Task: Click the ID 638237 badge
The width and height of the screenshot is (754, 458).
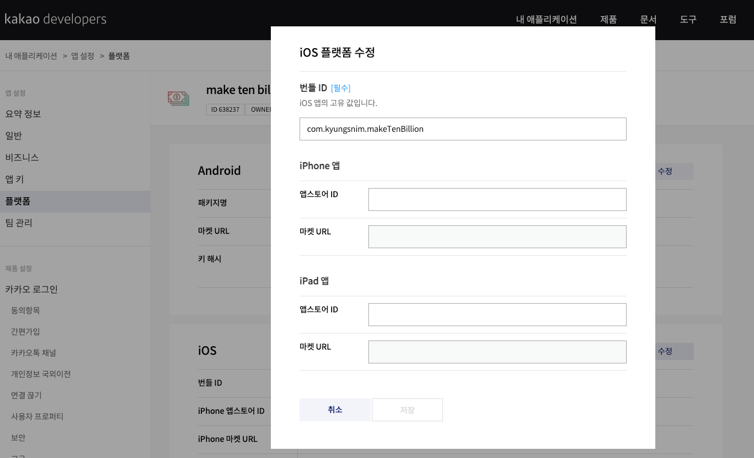Action: (225, 109)
